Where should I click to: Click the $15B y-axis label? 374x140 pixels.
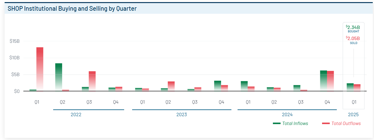click(x=14, y=41)
